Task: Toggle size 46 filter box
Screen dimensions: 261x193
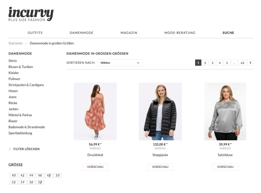Action: tap(40, 176)
